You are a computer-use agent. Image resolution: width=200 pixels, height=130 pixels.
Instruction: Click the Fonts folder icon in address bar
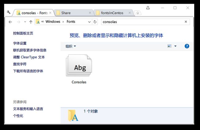click(x=38, y=22)
